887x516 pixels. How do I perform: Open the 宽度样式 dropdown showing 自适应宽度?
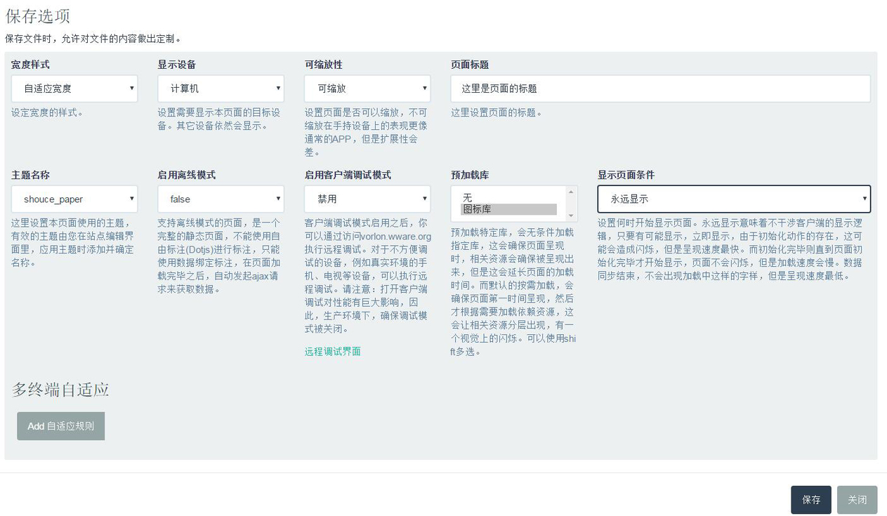coord(74,88)
